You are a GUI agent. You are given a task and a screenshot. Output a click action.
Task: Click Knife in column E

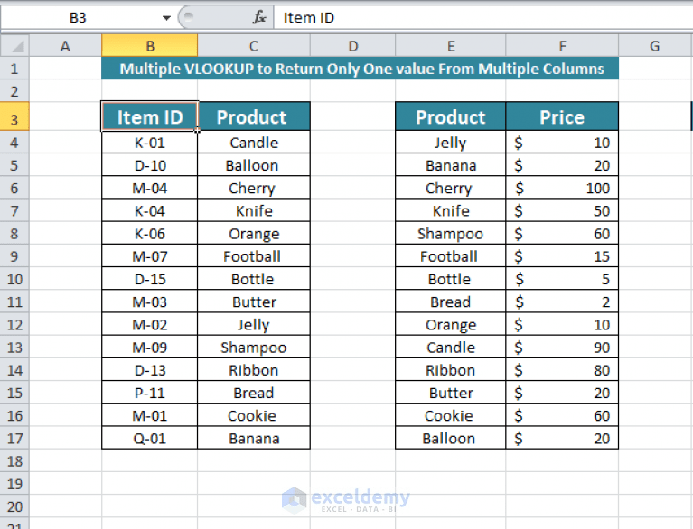coord(450,210)
